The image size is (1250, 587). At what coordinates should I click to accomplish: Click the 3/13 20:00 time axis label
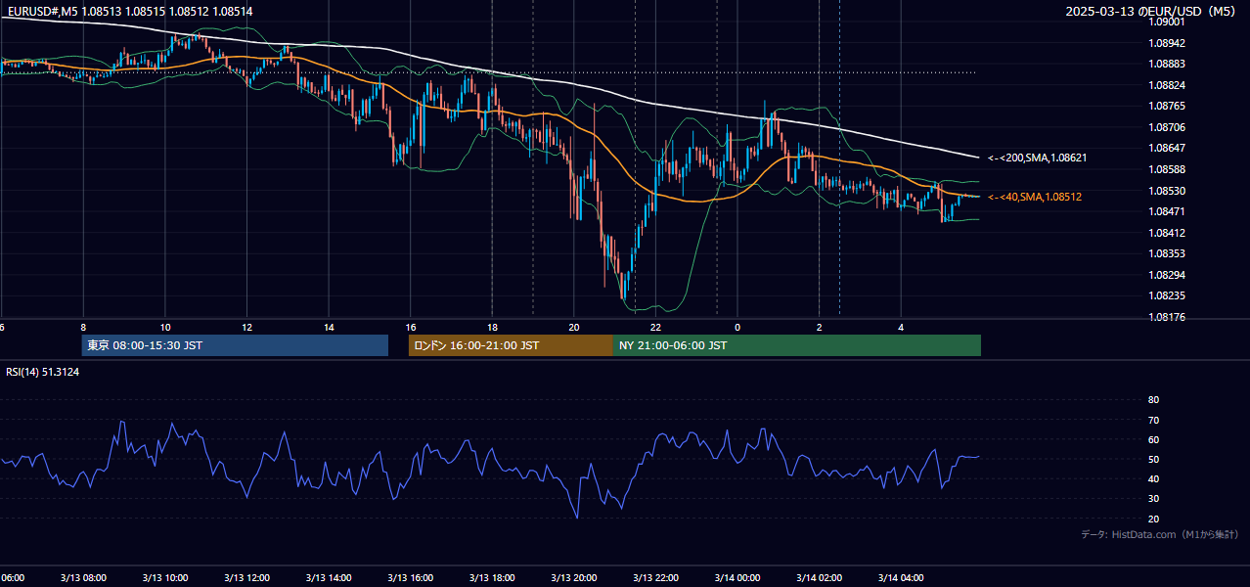click(574, 577)
